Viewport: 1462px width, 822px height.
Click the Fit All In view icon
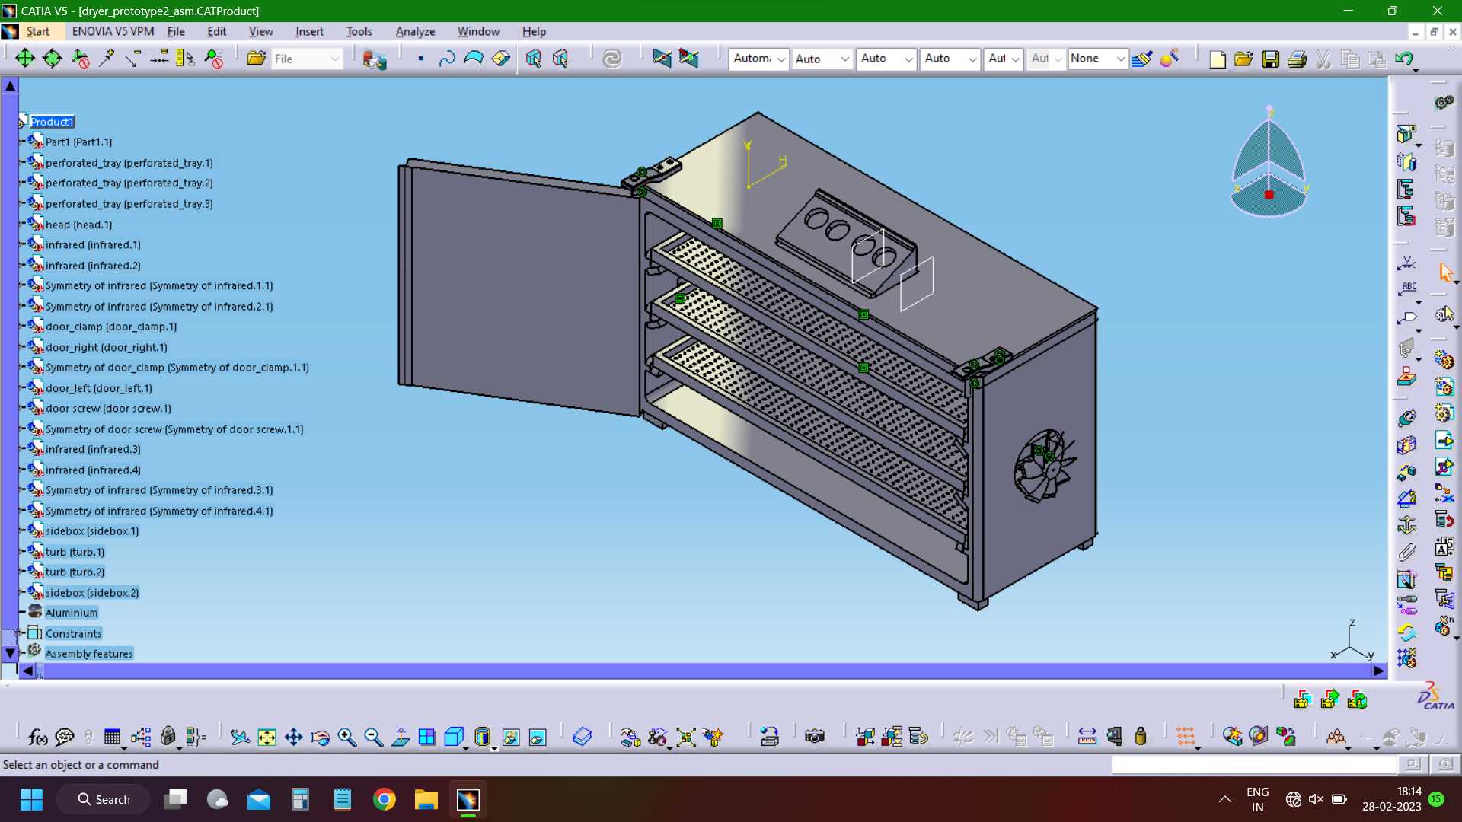[x=267, y=737]
